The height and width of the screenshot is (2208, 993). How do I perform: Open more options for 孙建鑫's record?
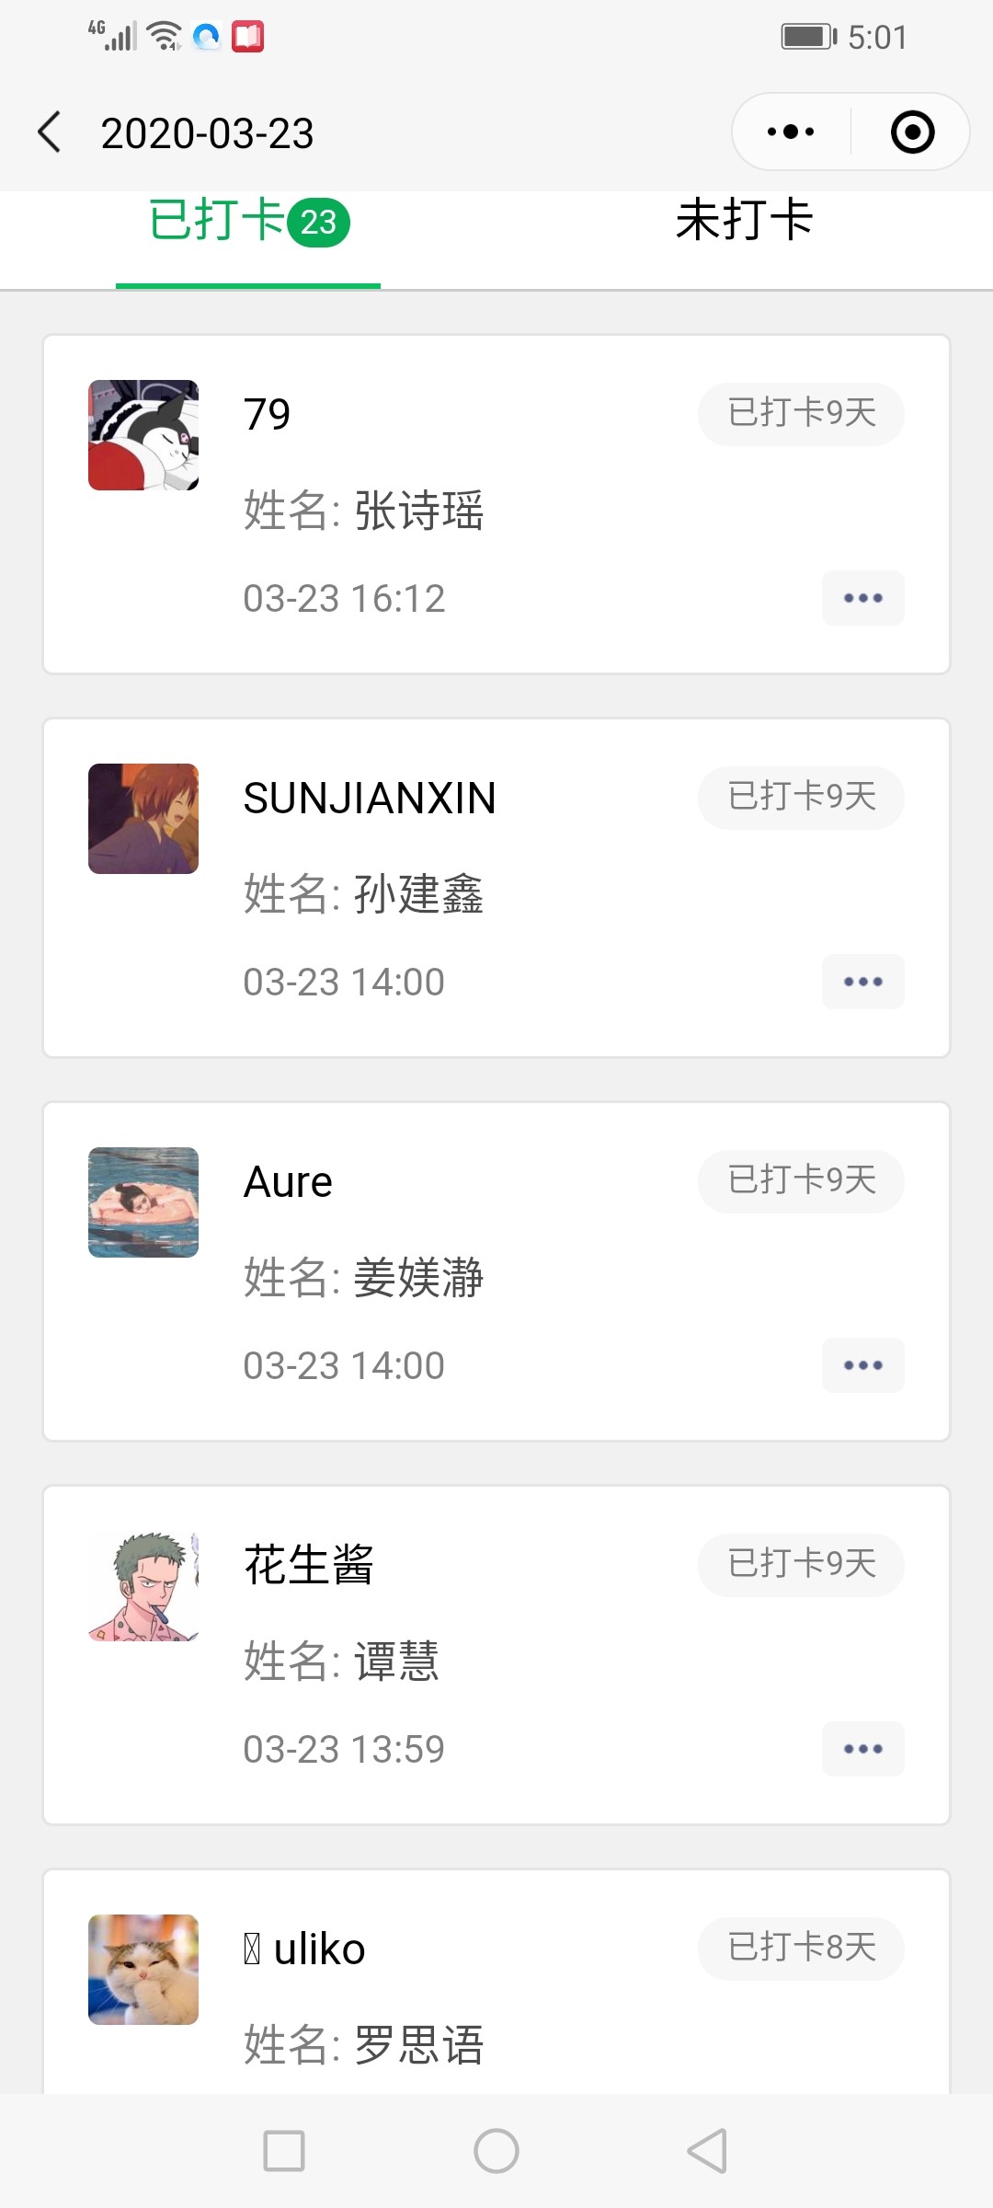pos(862,982)
